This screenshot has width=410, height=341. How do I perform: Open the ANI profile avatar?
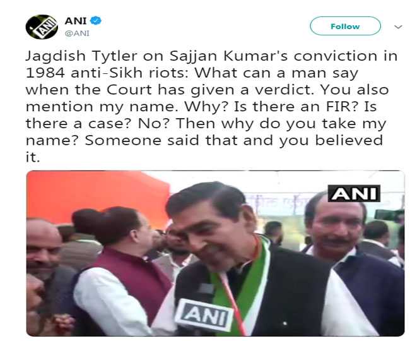pyautogui.click(x=42, y=27)
